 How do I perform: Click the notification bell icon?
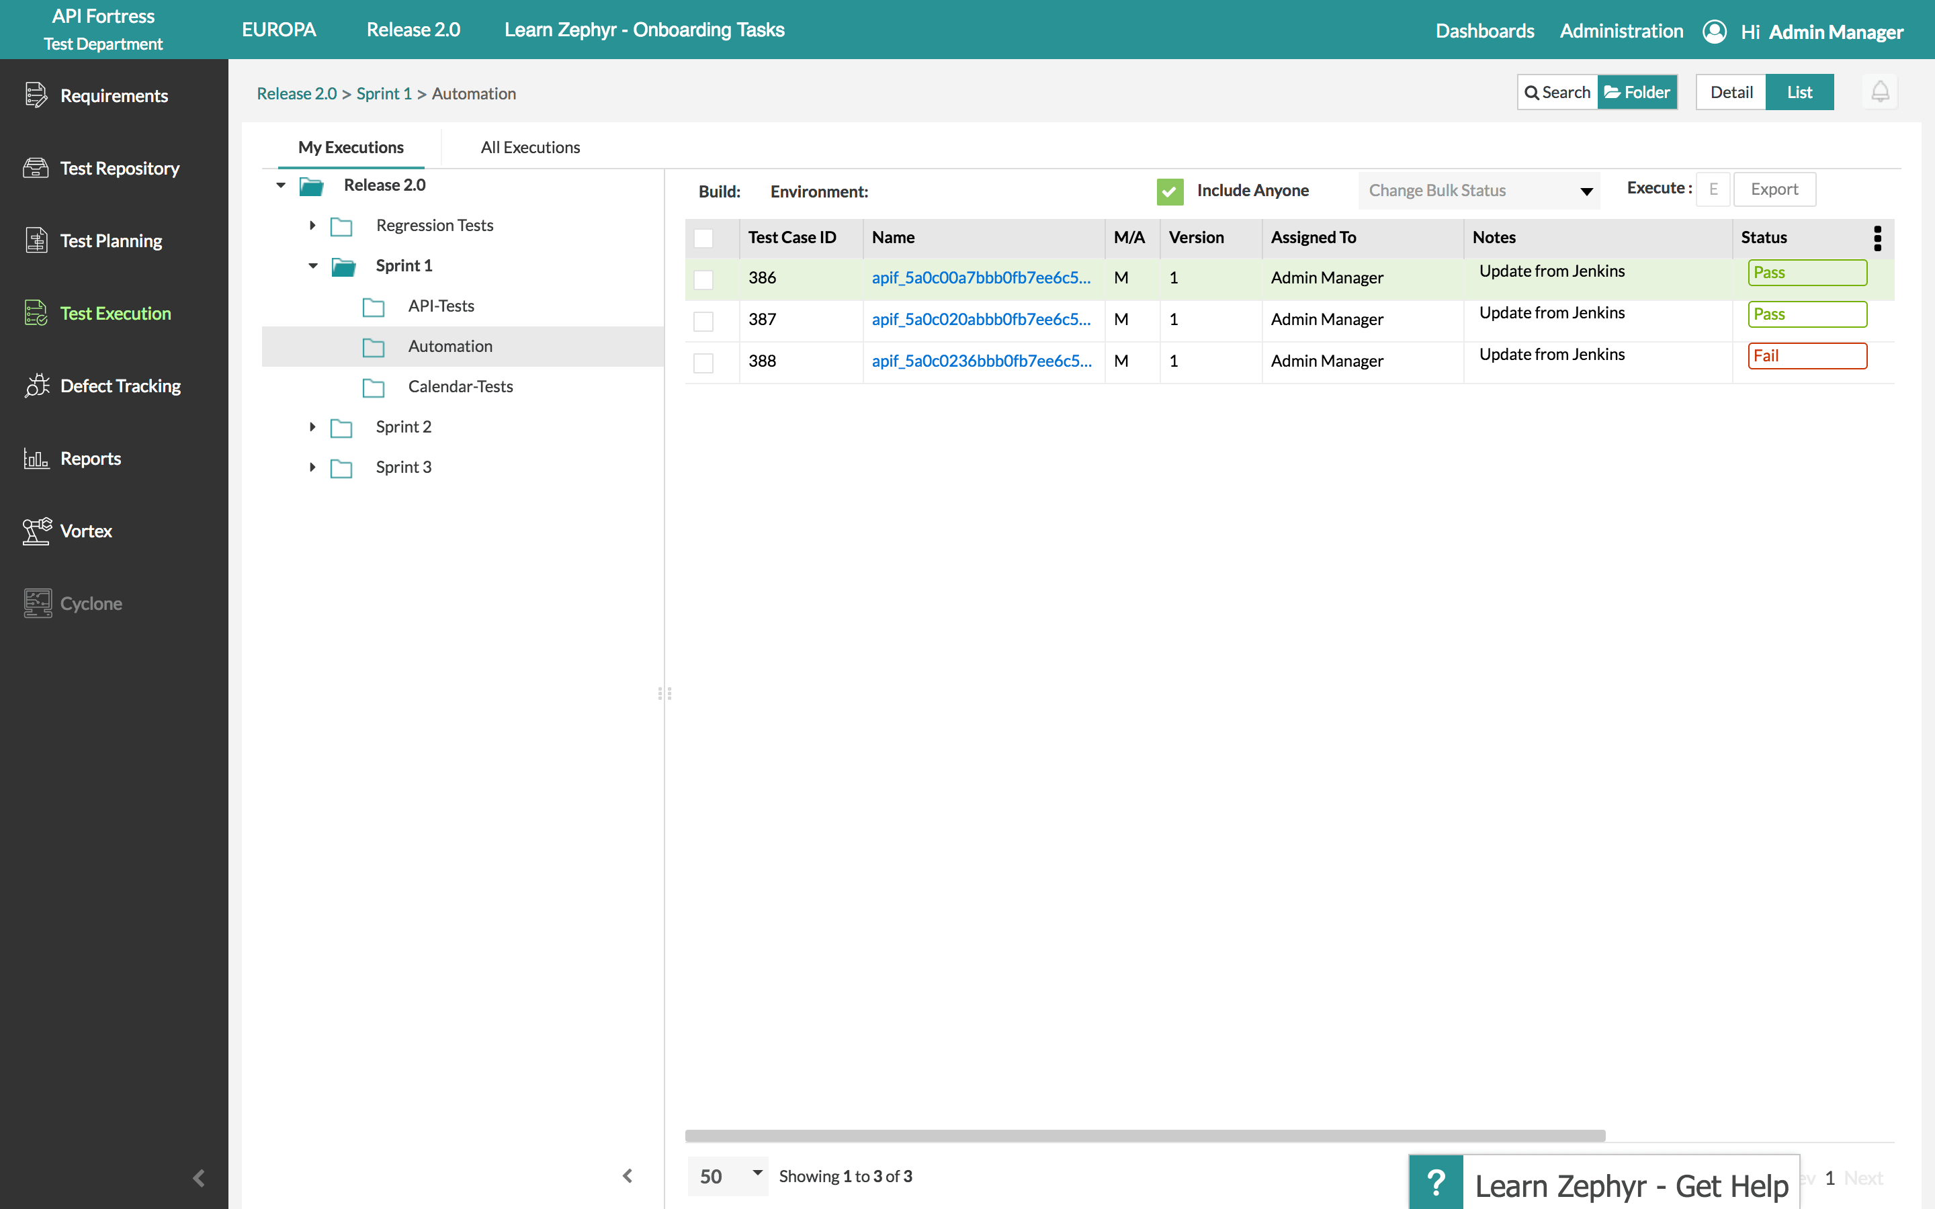pyautogui.click(x=1879, y=92)
